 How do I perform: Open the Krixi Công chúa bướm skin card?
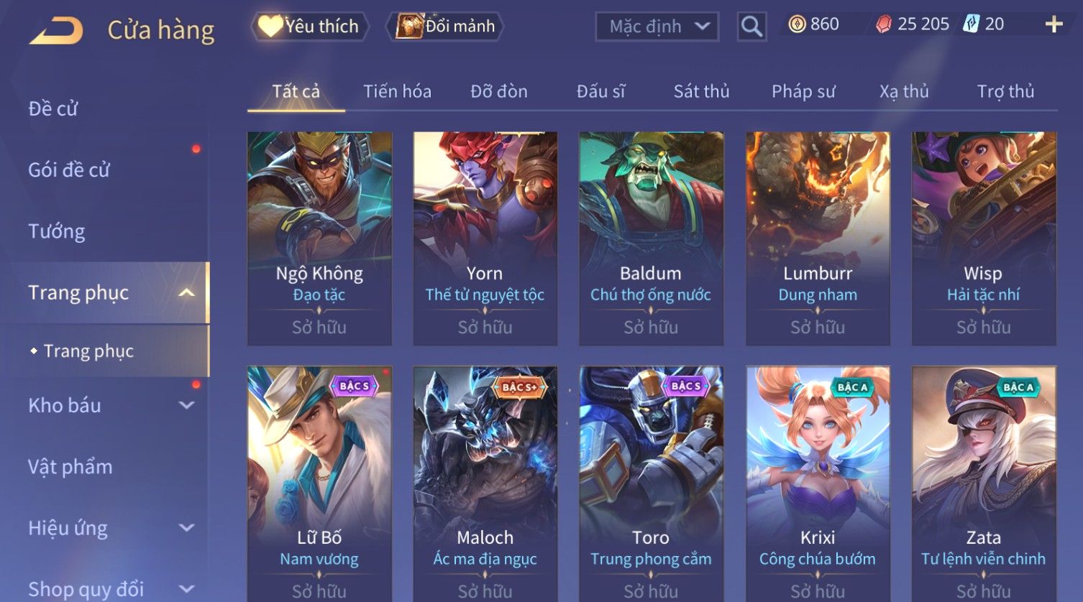click(818, 483)
